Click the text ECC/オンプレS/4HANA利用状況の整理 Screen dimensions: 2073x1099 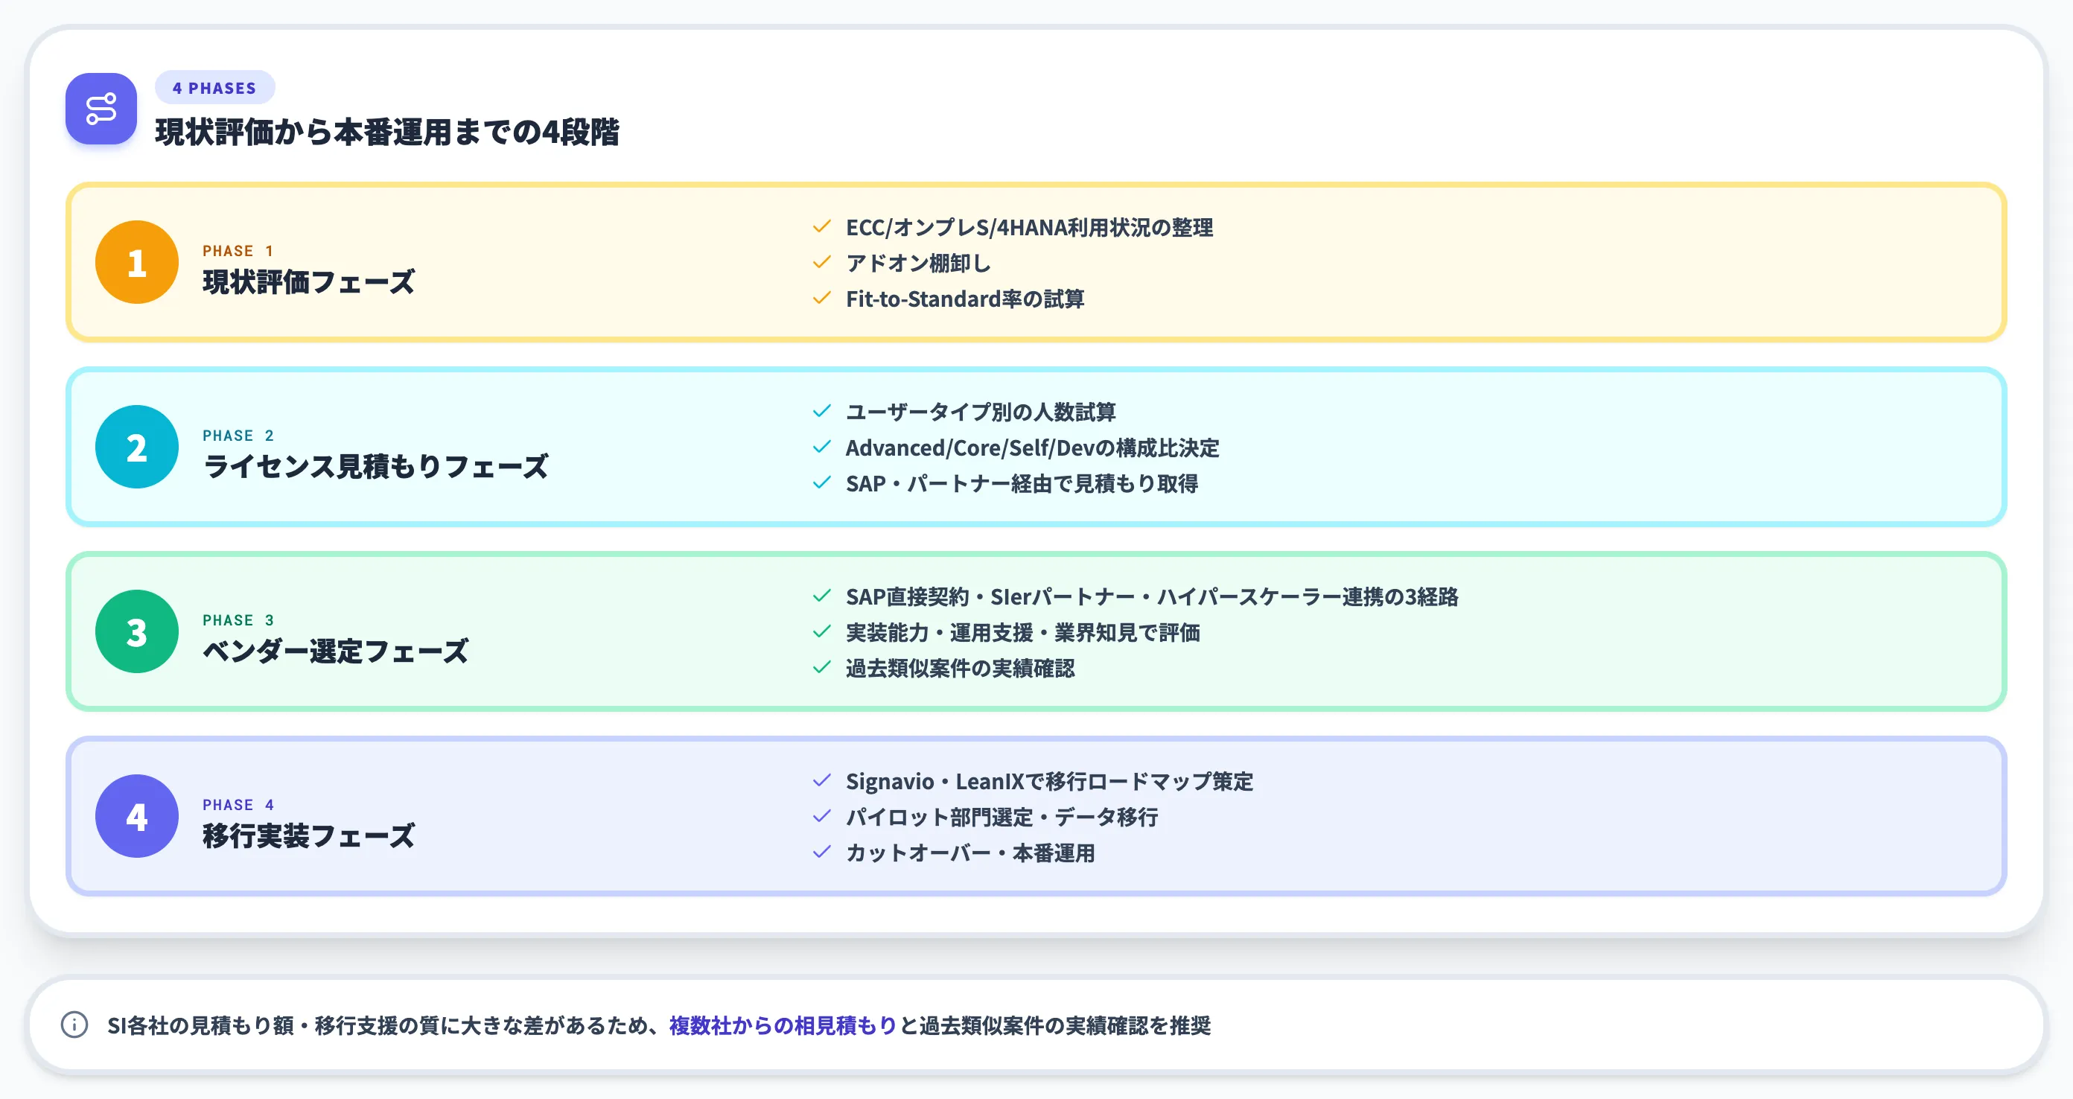coord(1029,228)
